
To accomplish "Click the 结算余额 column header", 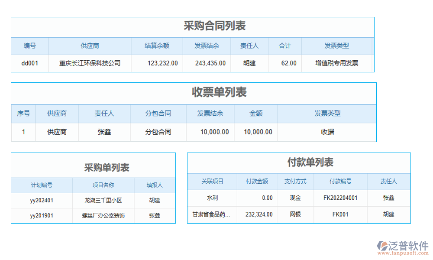I will click(157, 46).
